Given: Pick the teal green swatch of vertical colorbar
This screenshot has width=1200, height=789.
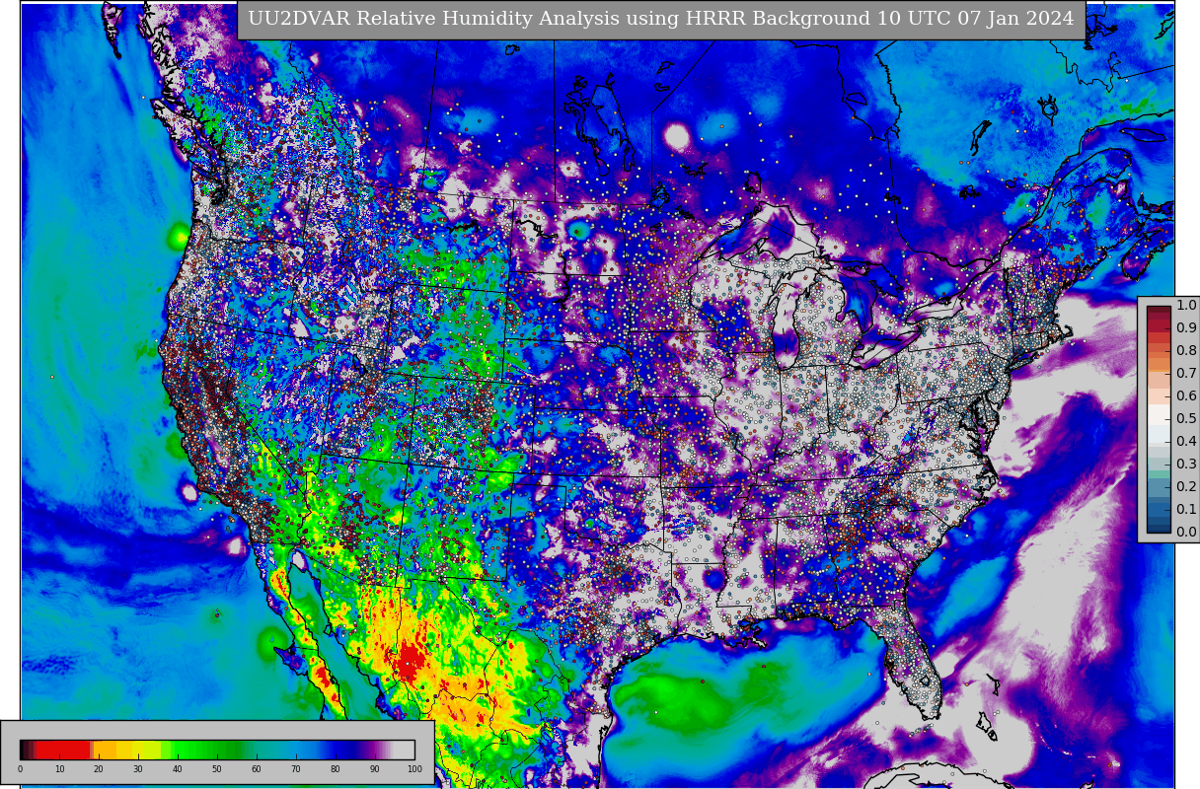Looking at the screenshot, I should tap(1159, 474).
